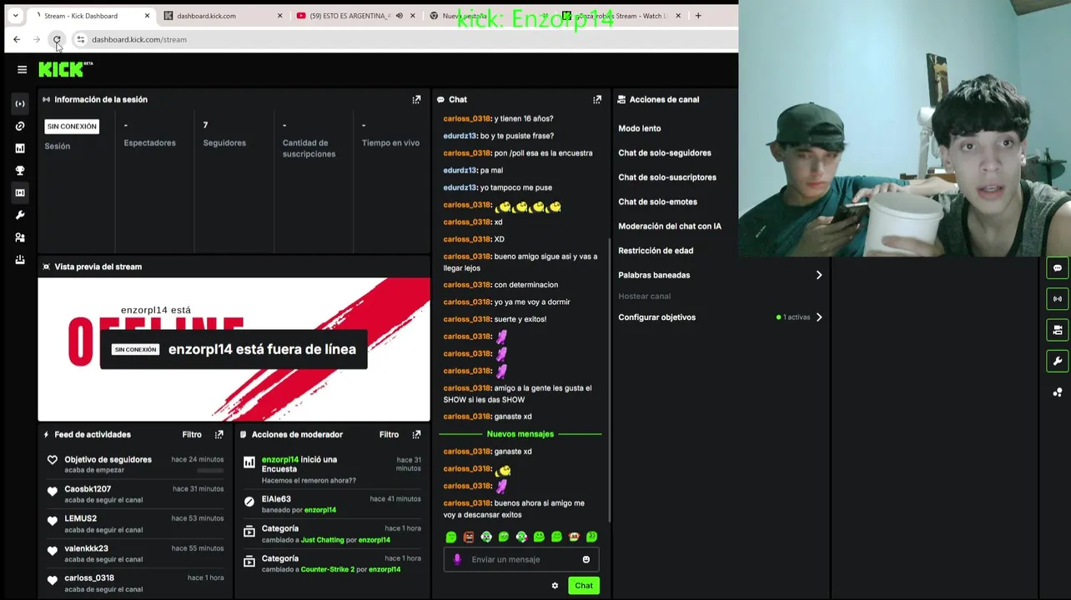Click the purple microphone icon in the message box
The width and height of the screenshot is (1071, 600).
click(457, 559)
